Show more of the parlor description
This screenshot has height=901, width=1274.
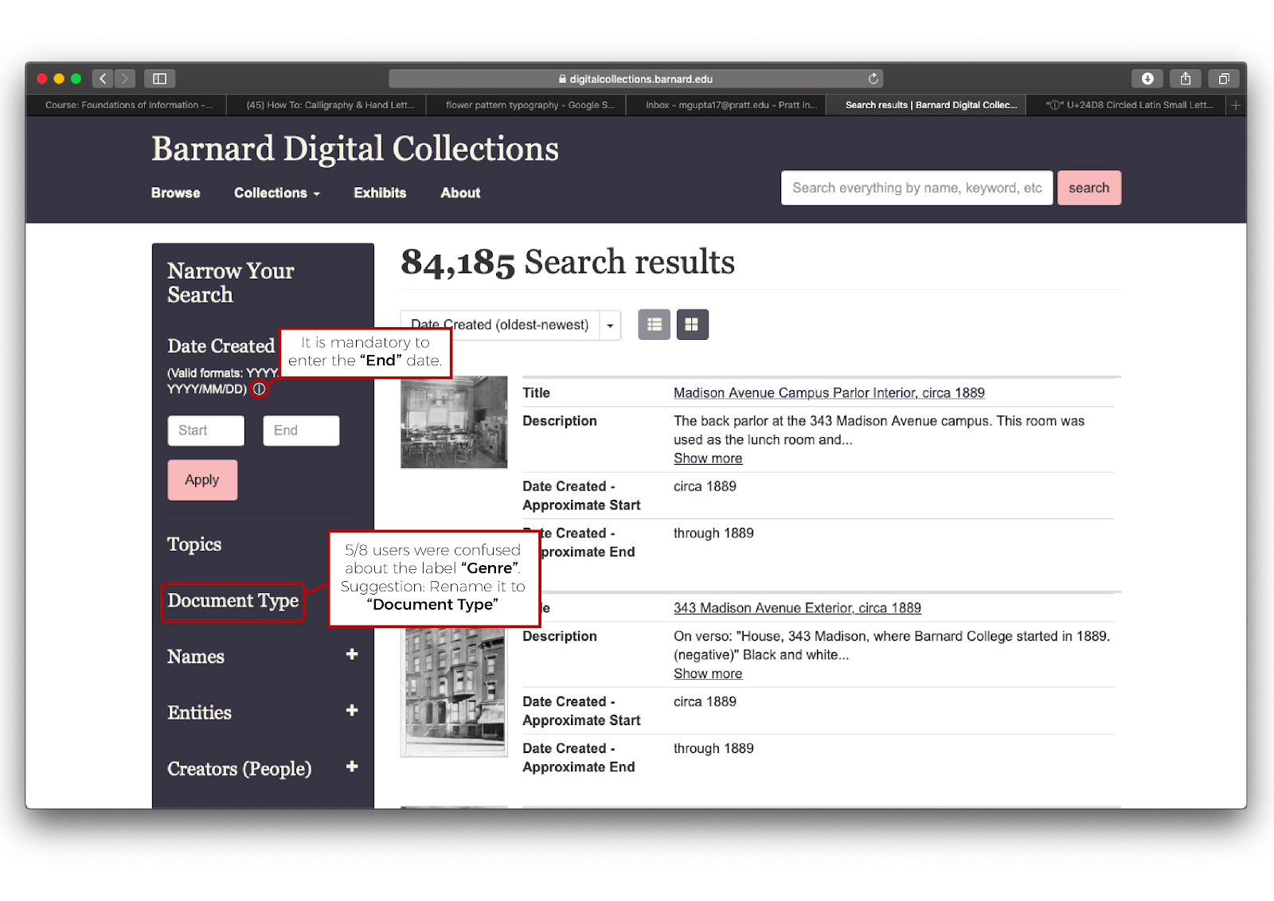708,458
